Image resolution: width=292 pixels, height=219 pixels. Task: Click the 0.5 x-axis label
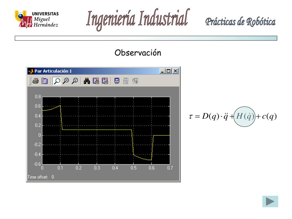[x=133, y=168]
